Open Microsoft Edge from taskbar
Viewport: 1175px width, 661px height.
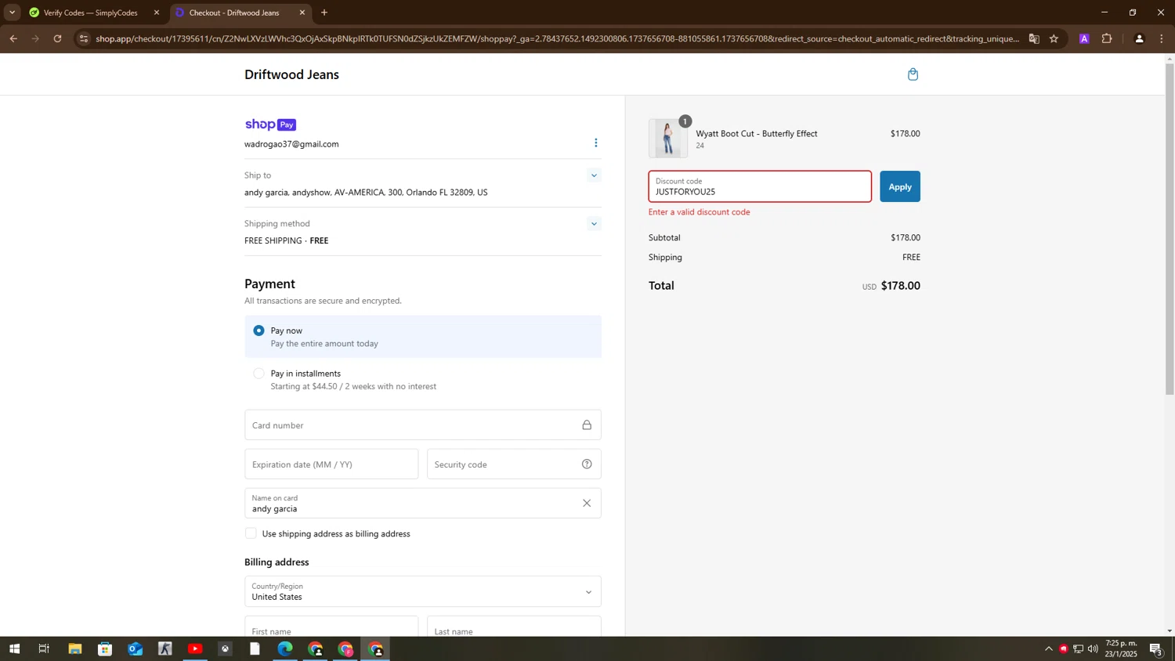click(x=285, y=648)
